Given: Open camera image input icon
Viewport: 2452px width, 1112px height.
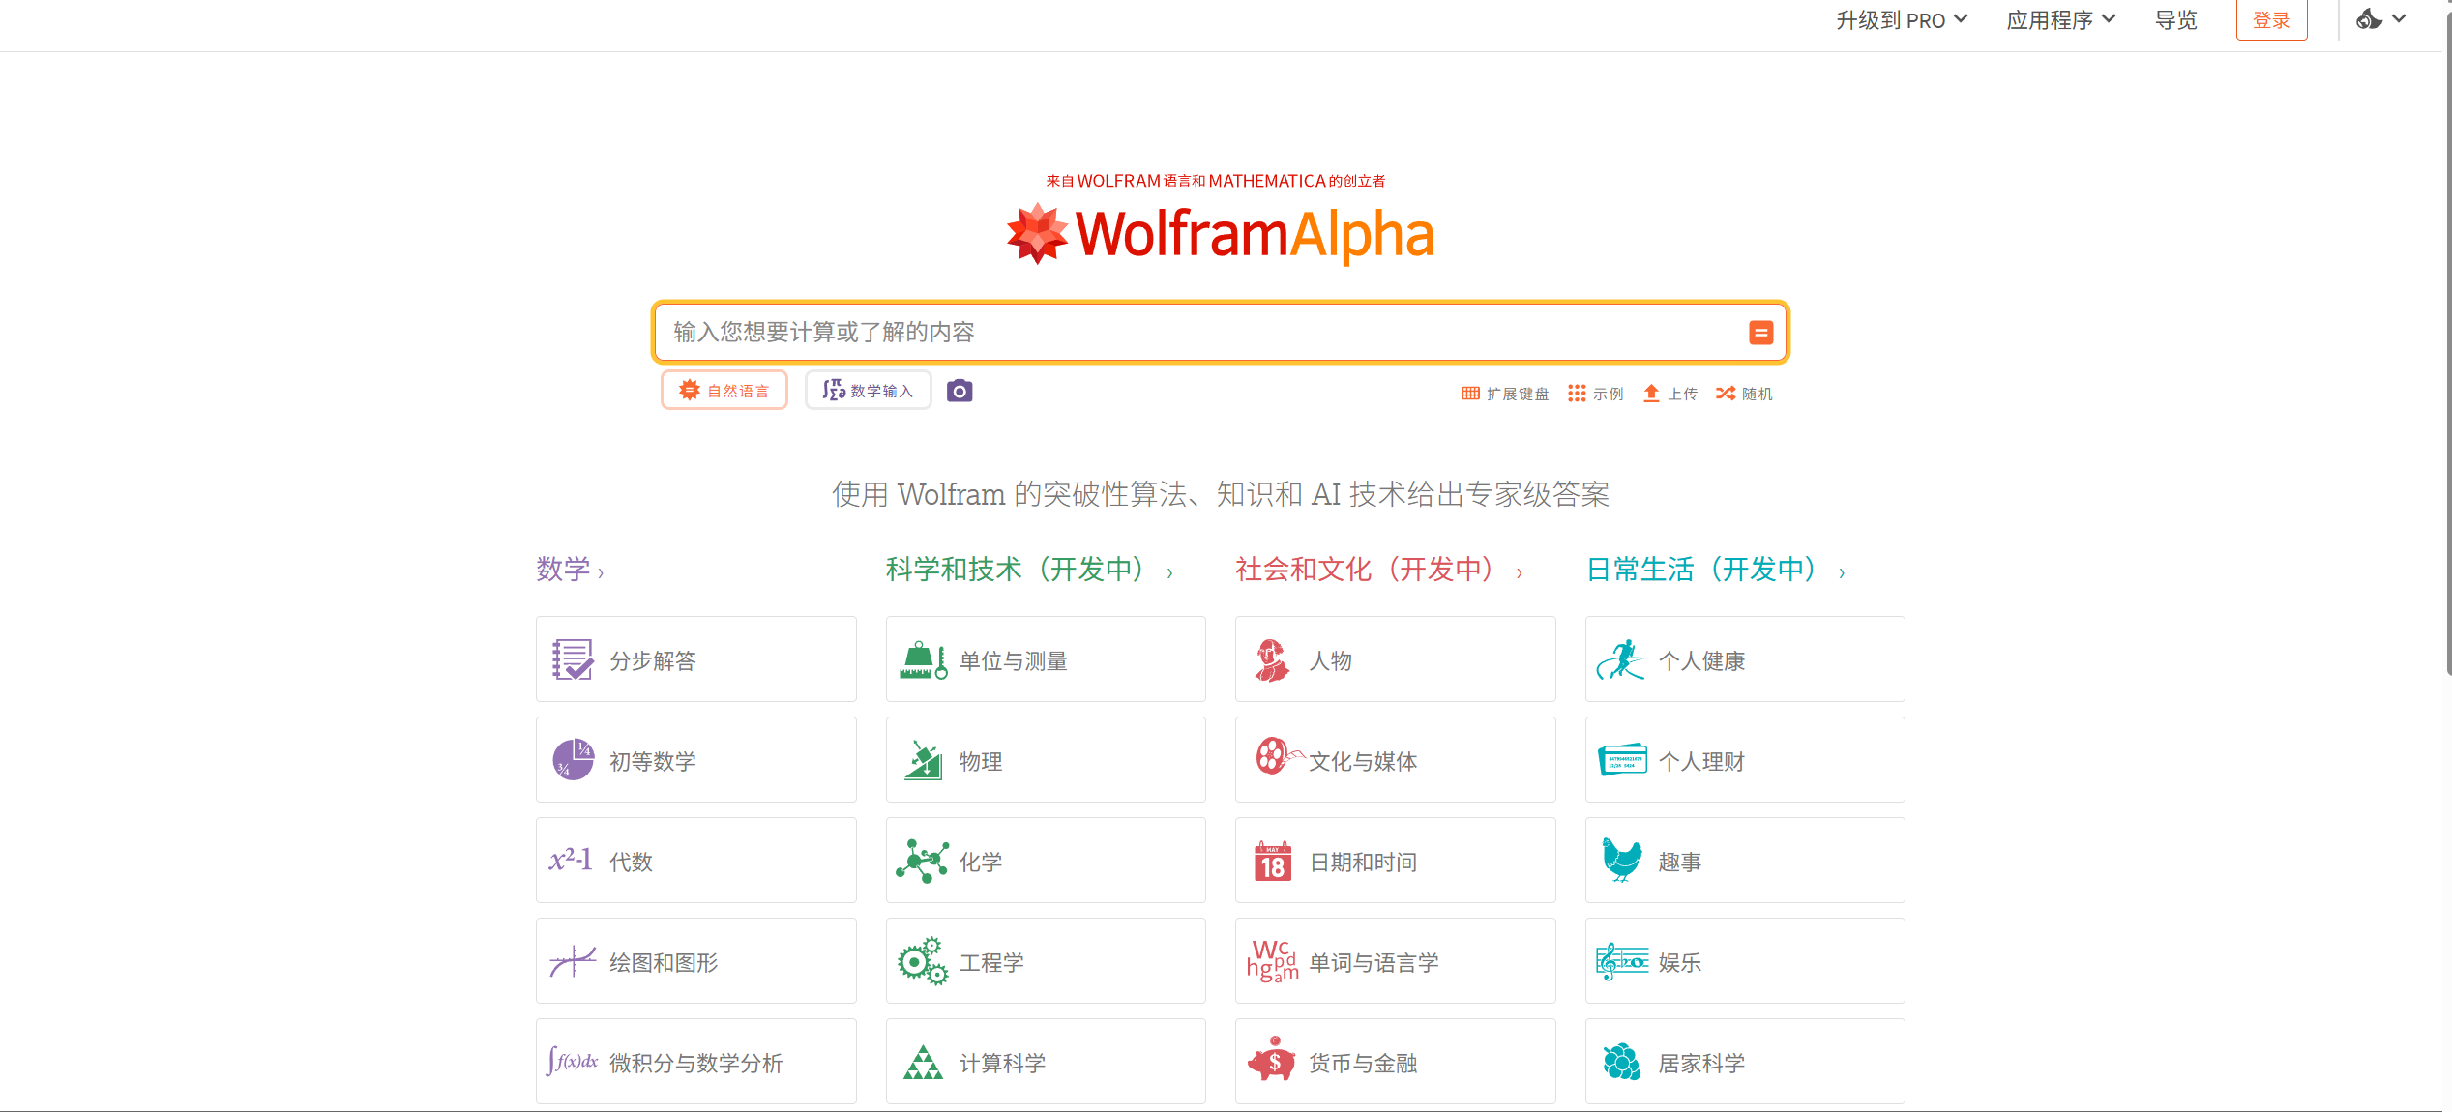Looking at the screenshot, I should click(960, 391).
